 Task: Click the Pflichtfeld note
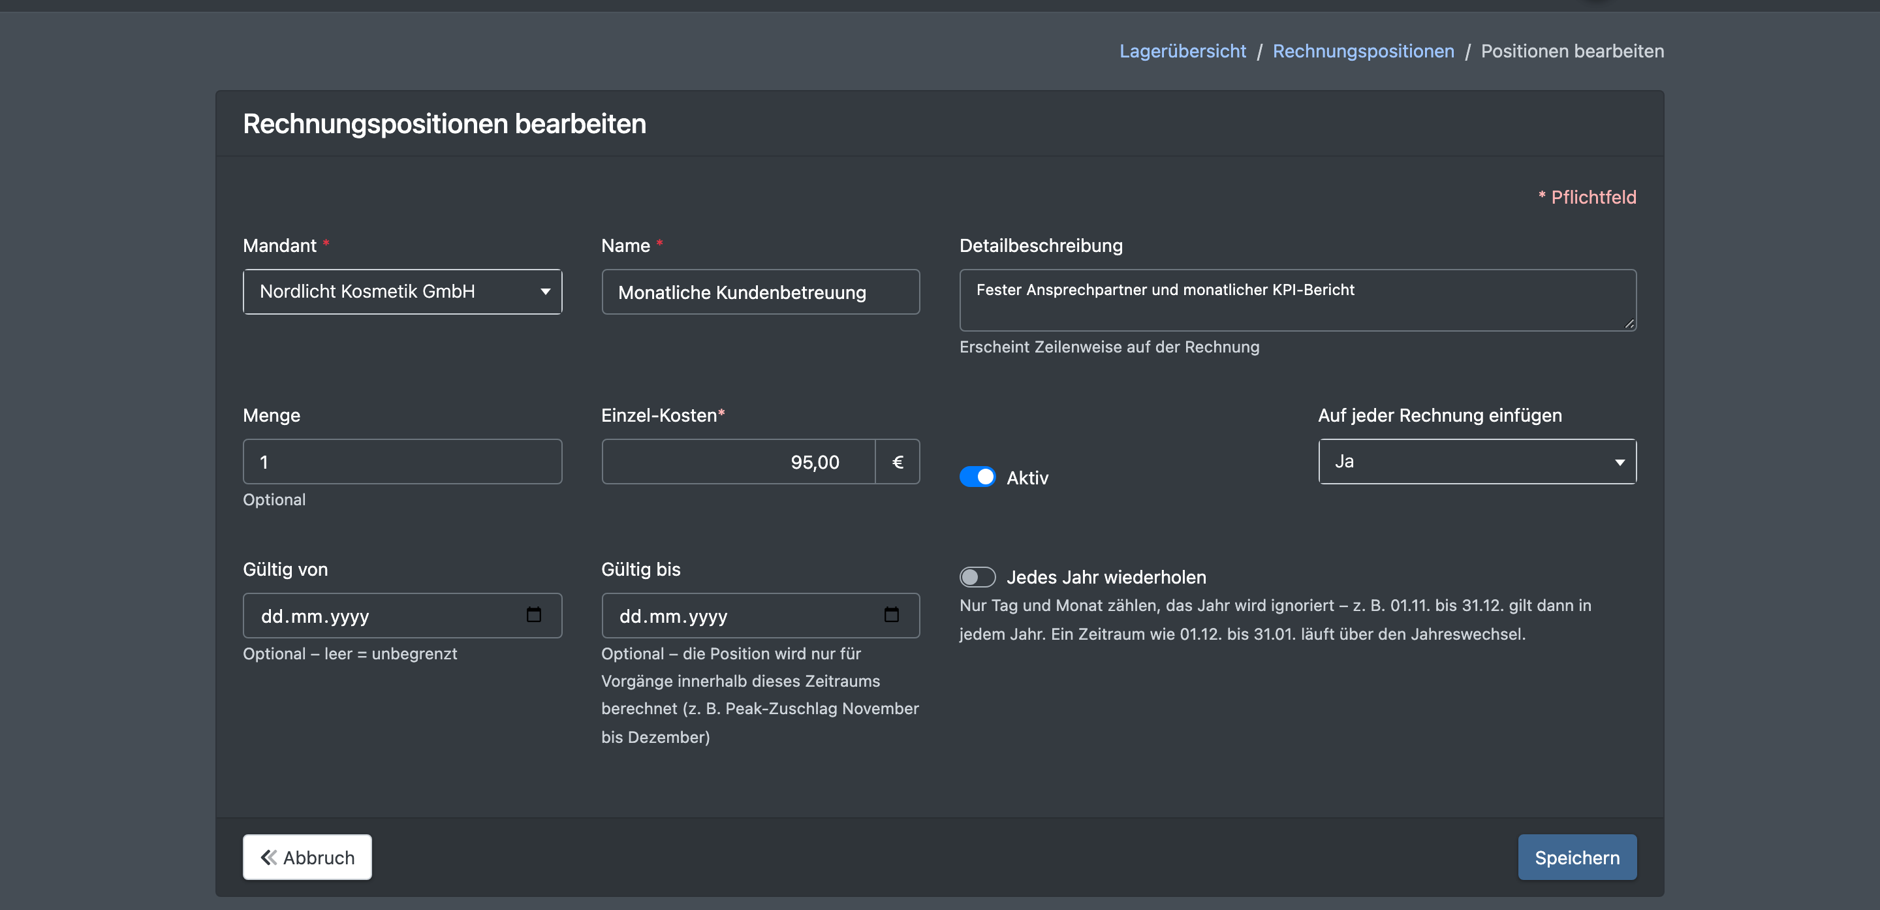[x=1587, y=196]
